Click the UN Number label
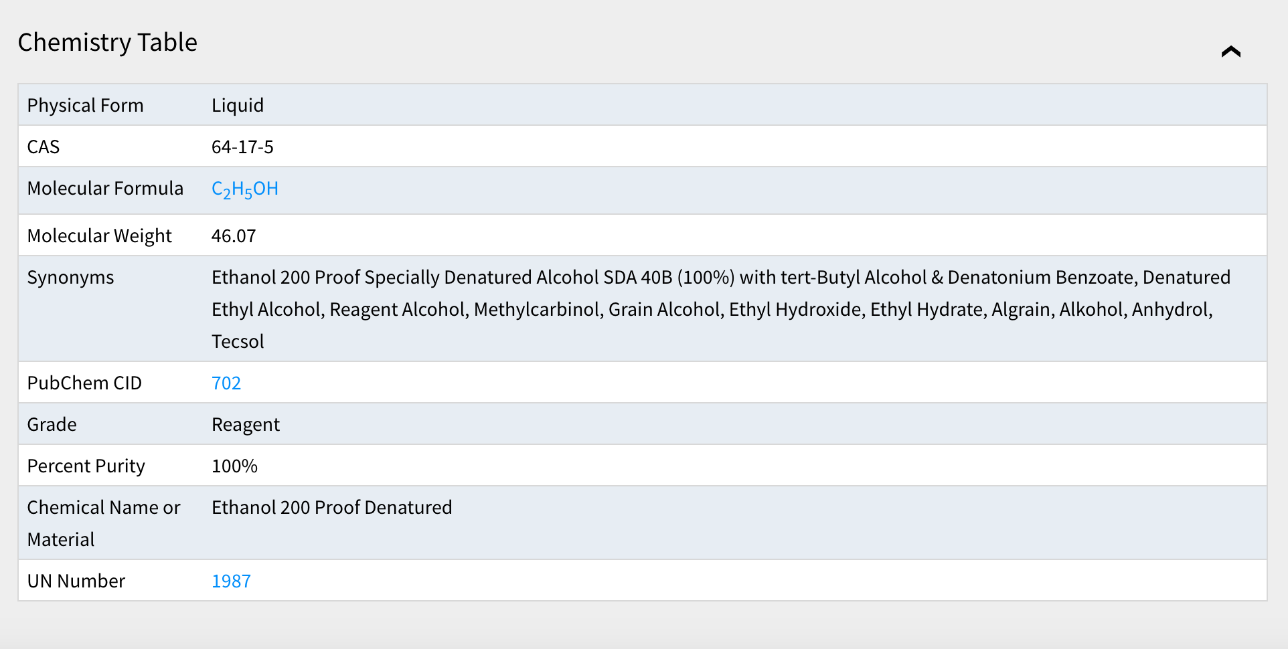 pos(76,581)
